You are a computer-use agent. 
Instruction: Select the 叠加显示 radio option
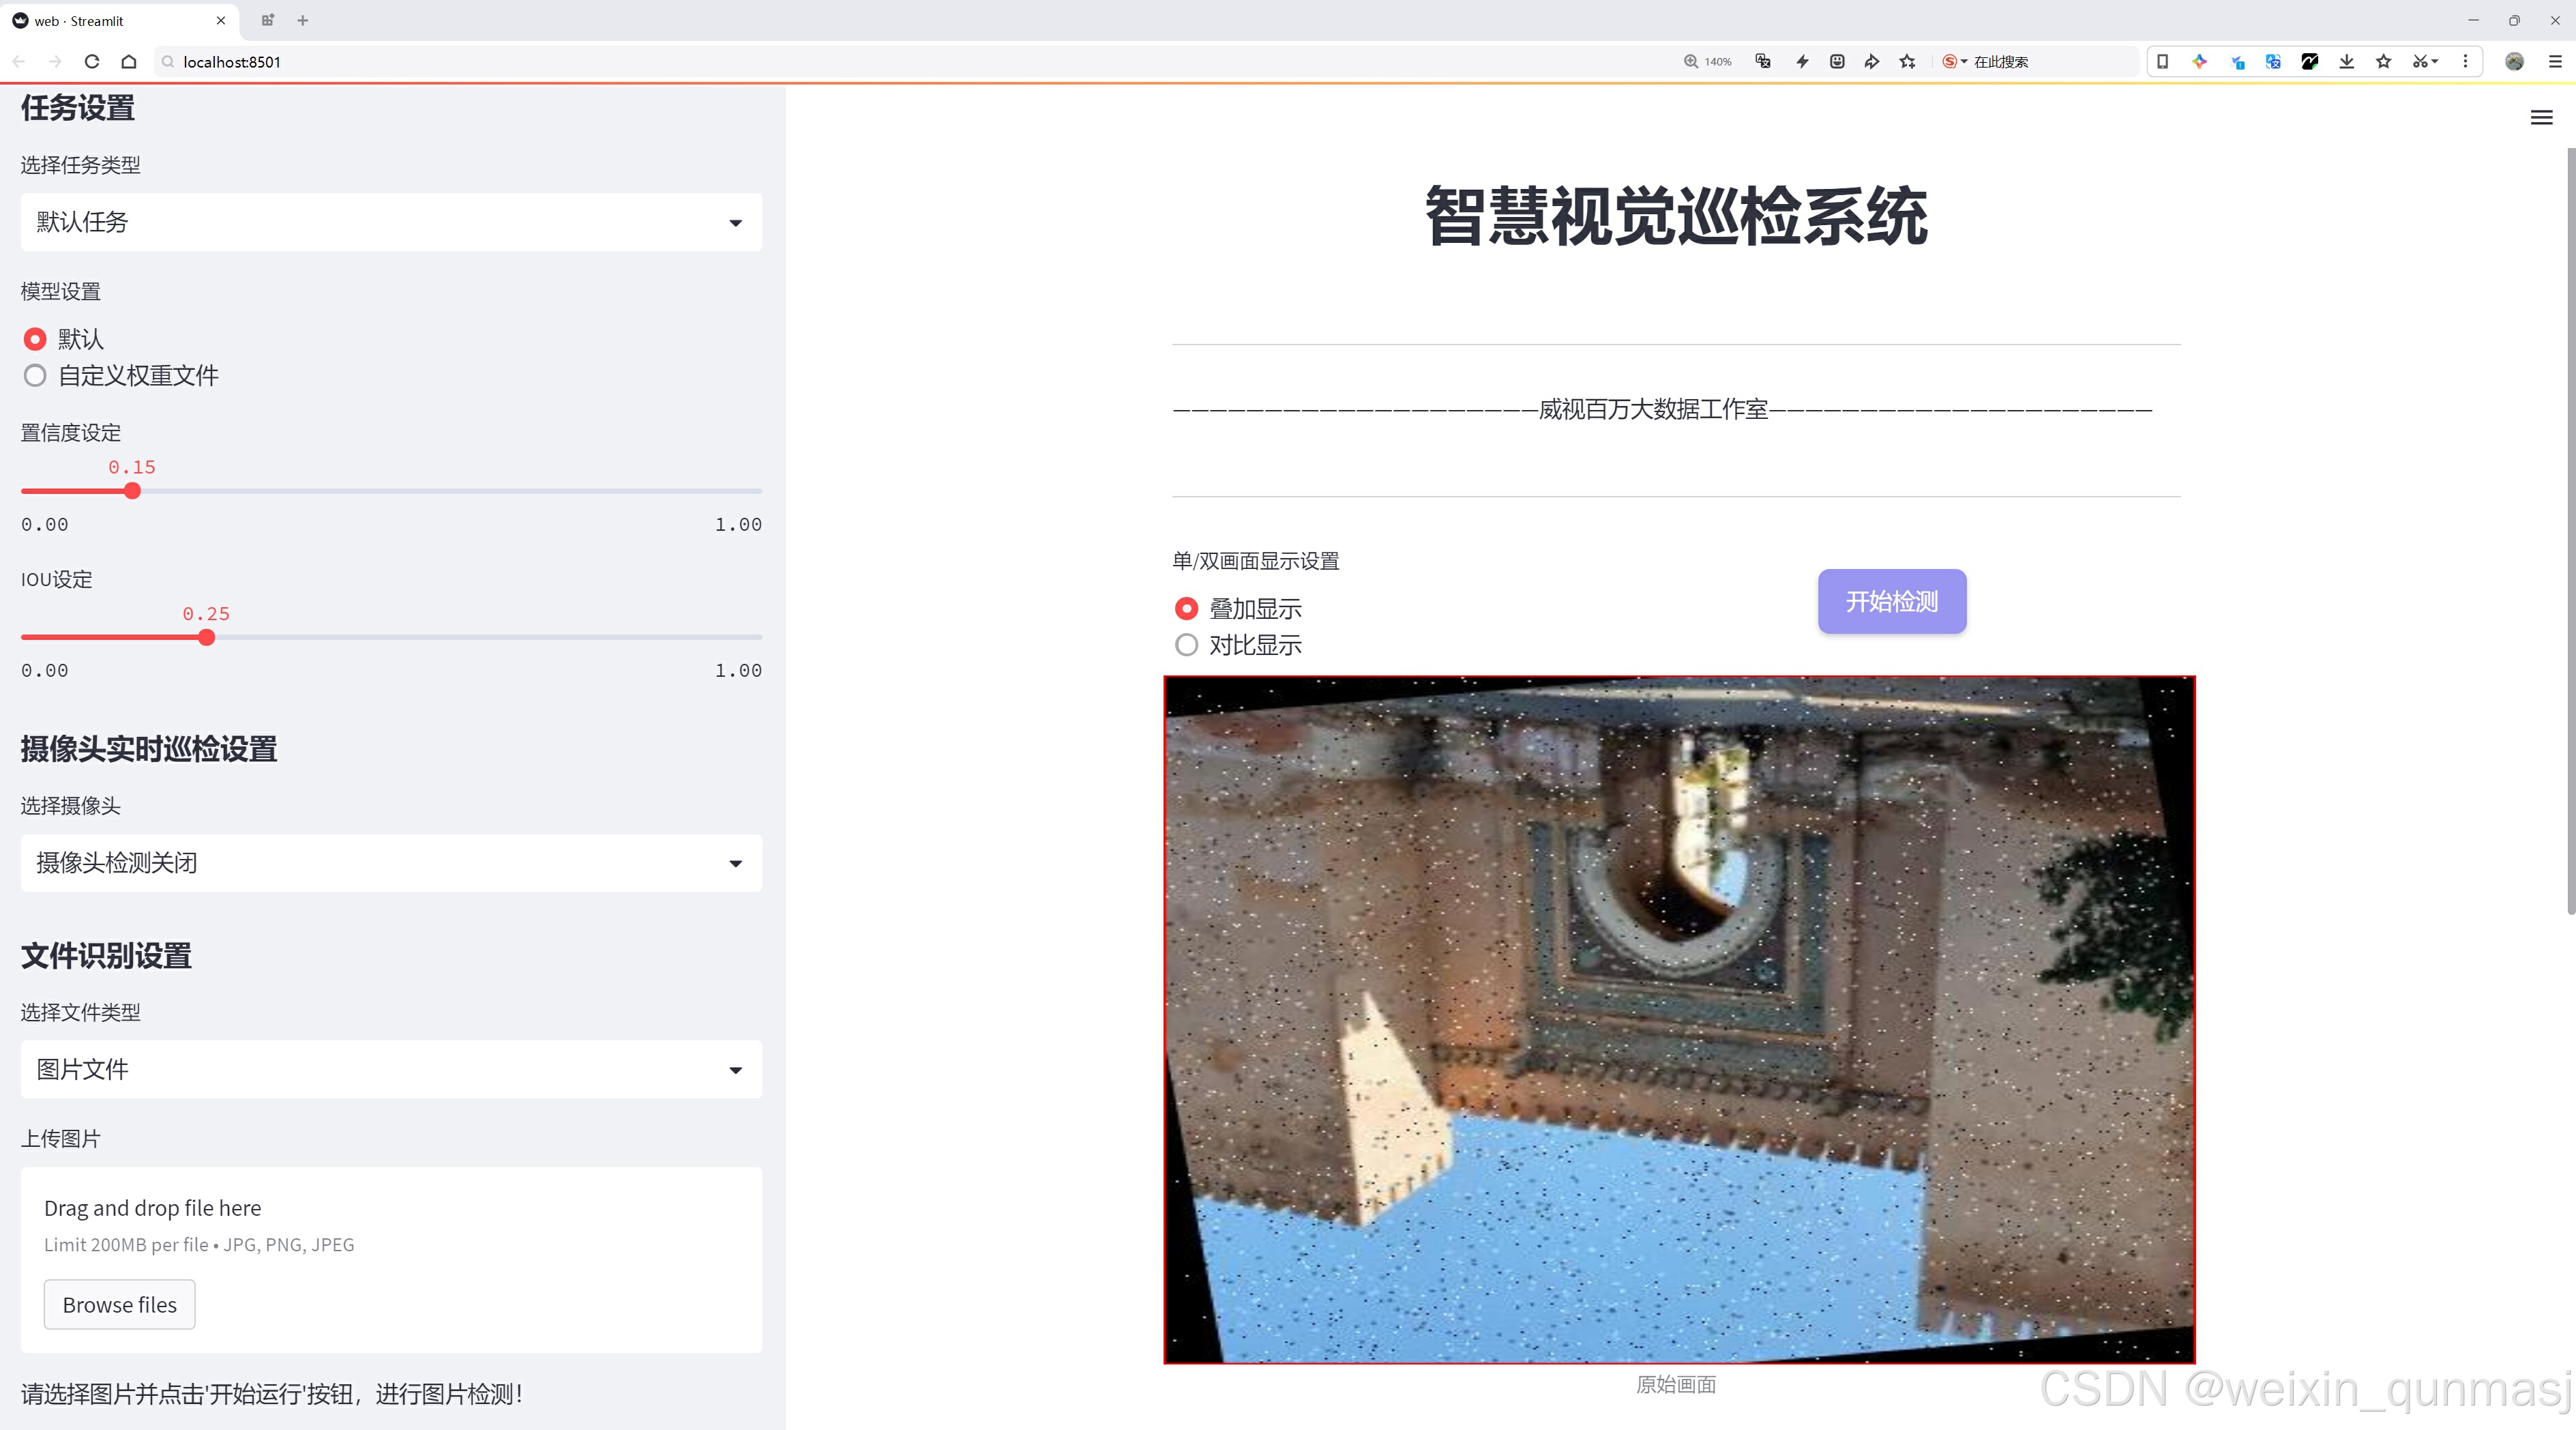click(x=1186, y=608)
